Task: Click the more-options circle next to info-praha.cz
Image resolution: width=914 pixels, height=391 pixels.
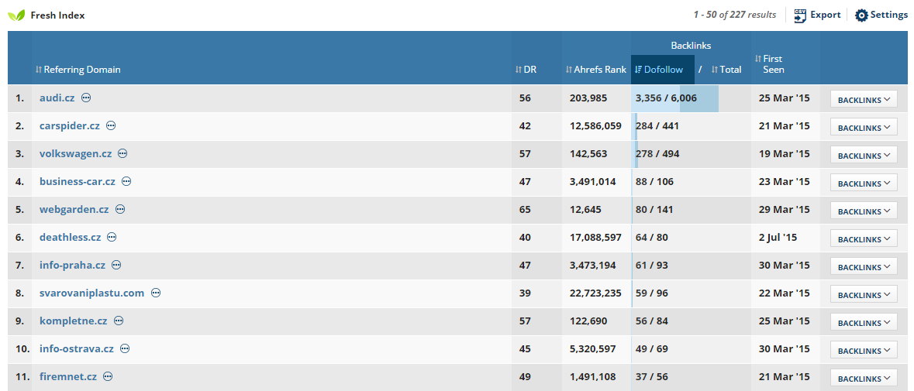Action: (116, 266)
